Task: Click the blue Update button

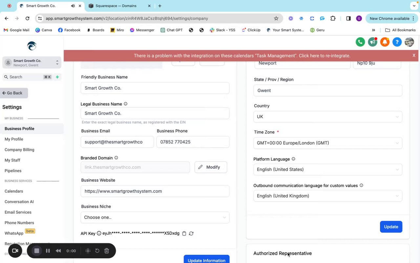Action: pos(391,227)
